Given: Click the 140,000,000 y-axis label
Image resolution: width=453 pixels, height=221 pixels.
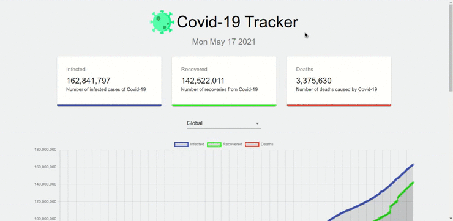Looking at the screenshot, I should pos(45,184).
